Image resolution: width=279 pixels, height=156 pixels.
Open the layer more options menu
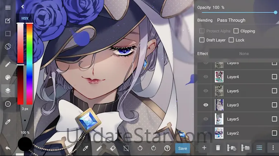point(273,148)
